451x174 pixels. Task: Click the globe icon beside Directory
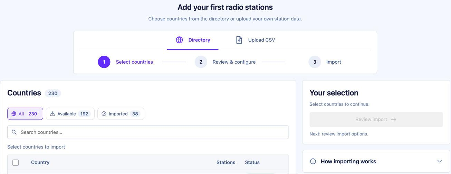coord(179,40)
